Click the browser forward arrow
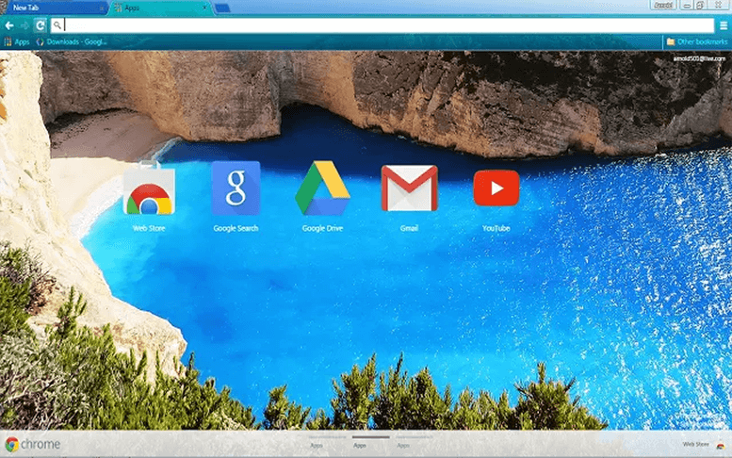 click(24, 25)
